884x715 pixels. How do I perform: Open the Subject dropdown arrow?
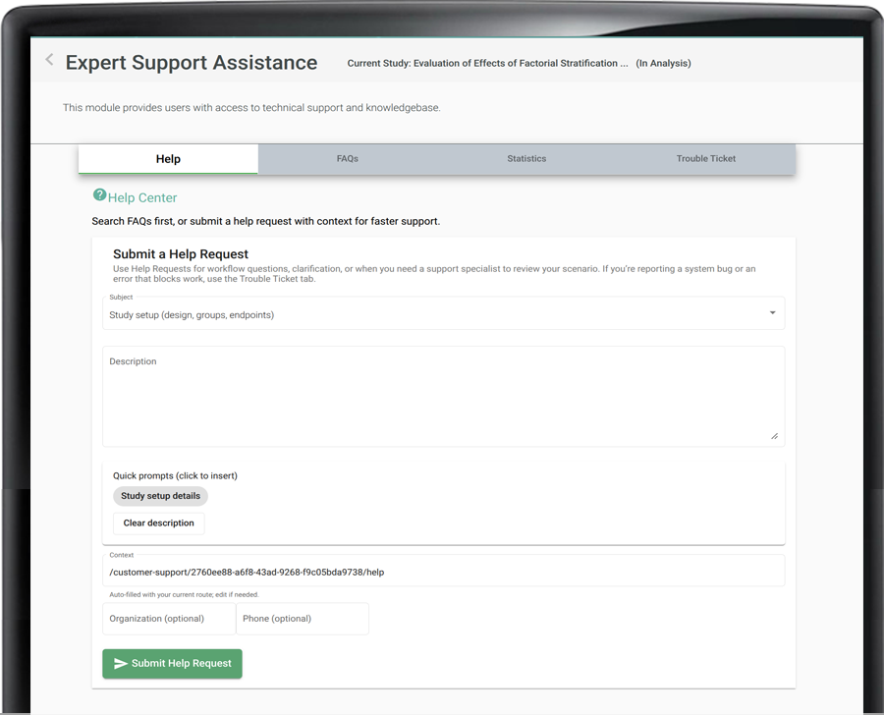click(772, 311)
